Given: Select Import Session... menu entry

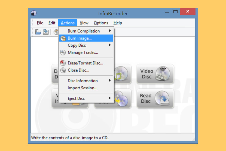Looking at the screenshot, I should click(x=86, y=88).
